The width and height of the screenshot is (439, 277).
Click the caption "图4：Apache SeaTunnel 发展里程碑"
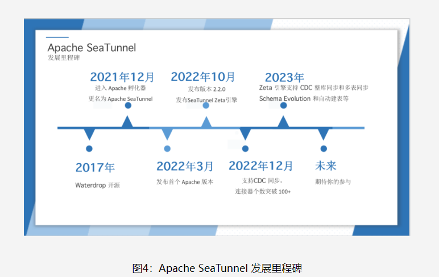coord(217,268)
